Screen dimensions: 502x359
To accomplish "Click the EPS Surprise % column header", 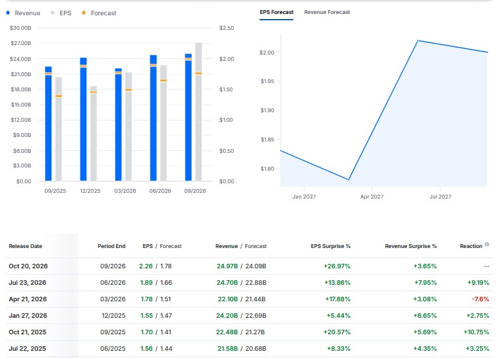I will tap(331, 246).
